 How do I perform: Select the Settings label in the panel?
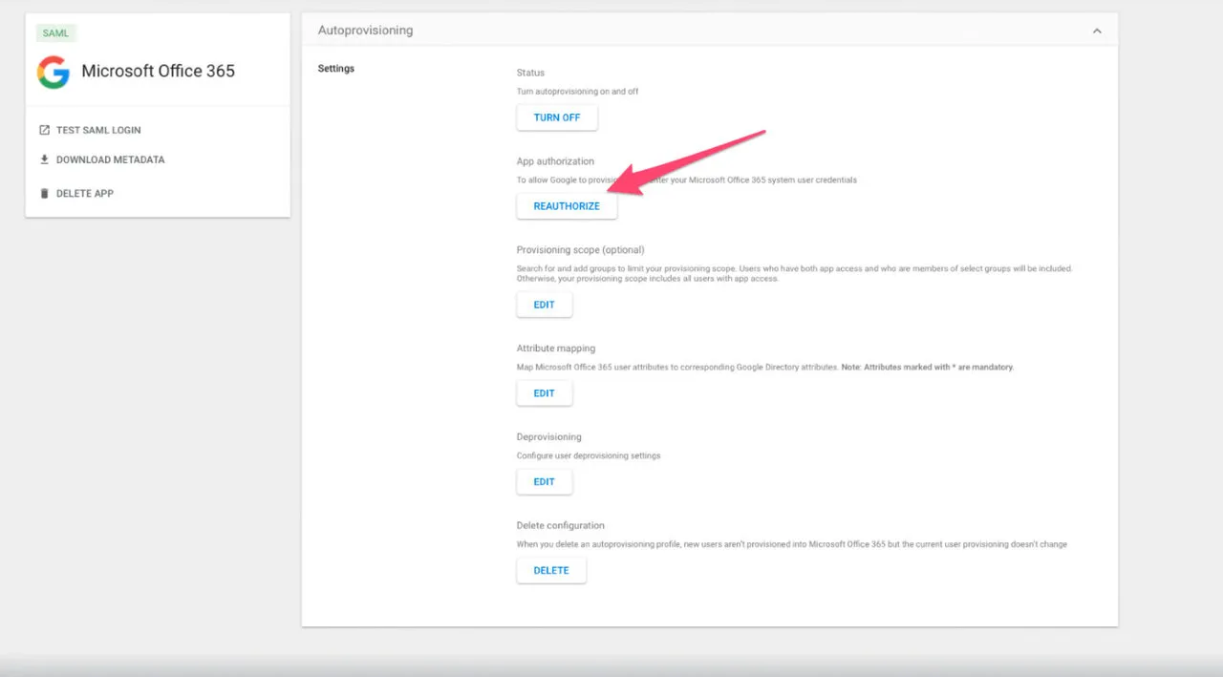[335, 69]
